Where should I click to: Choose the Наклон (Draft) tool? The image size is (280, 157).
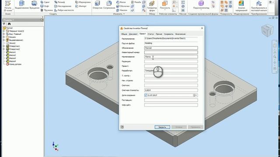coord(122,10)
